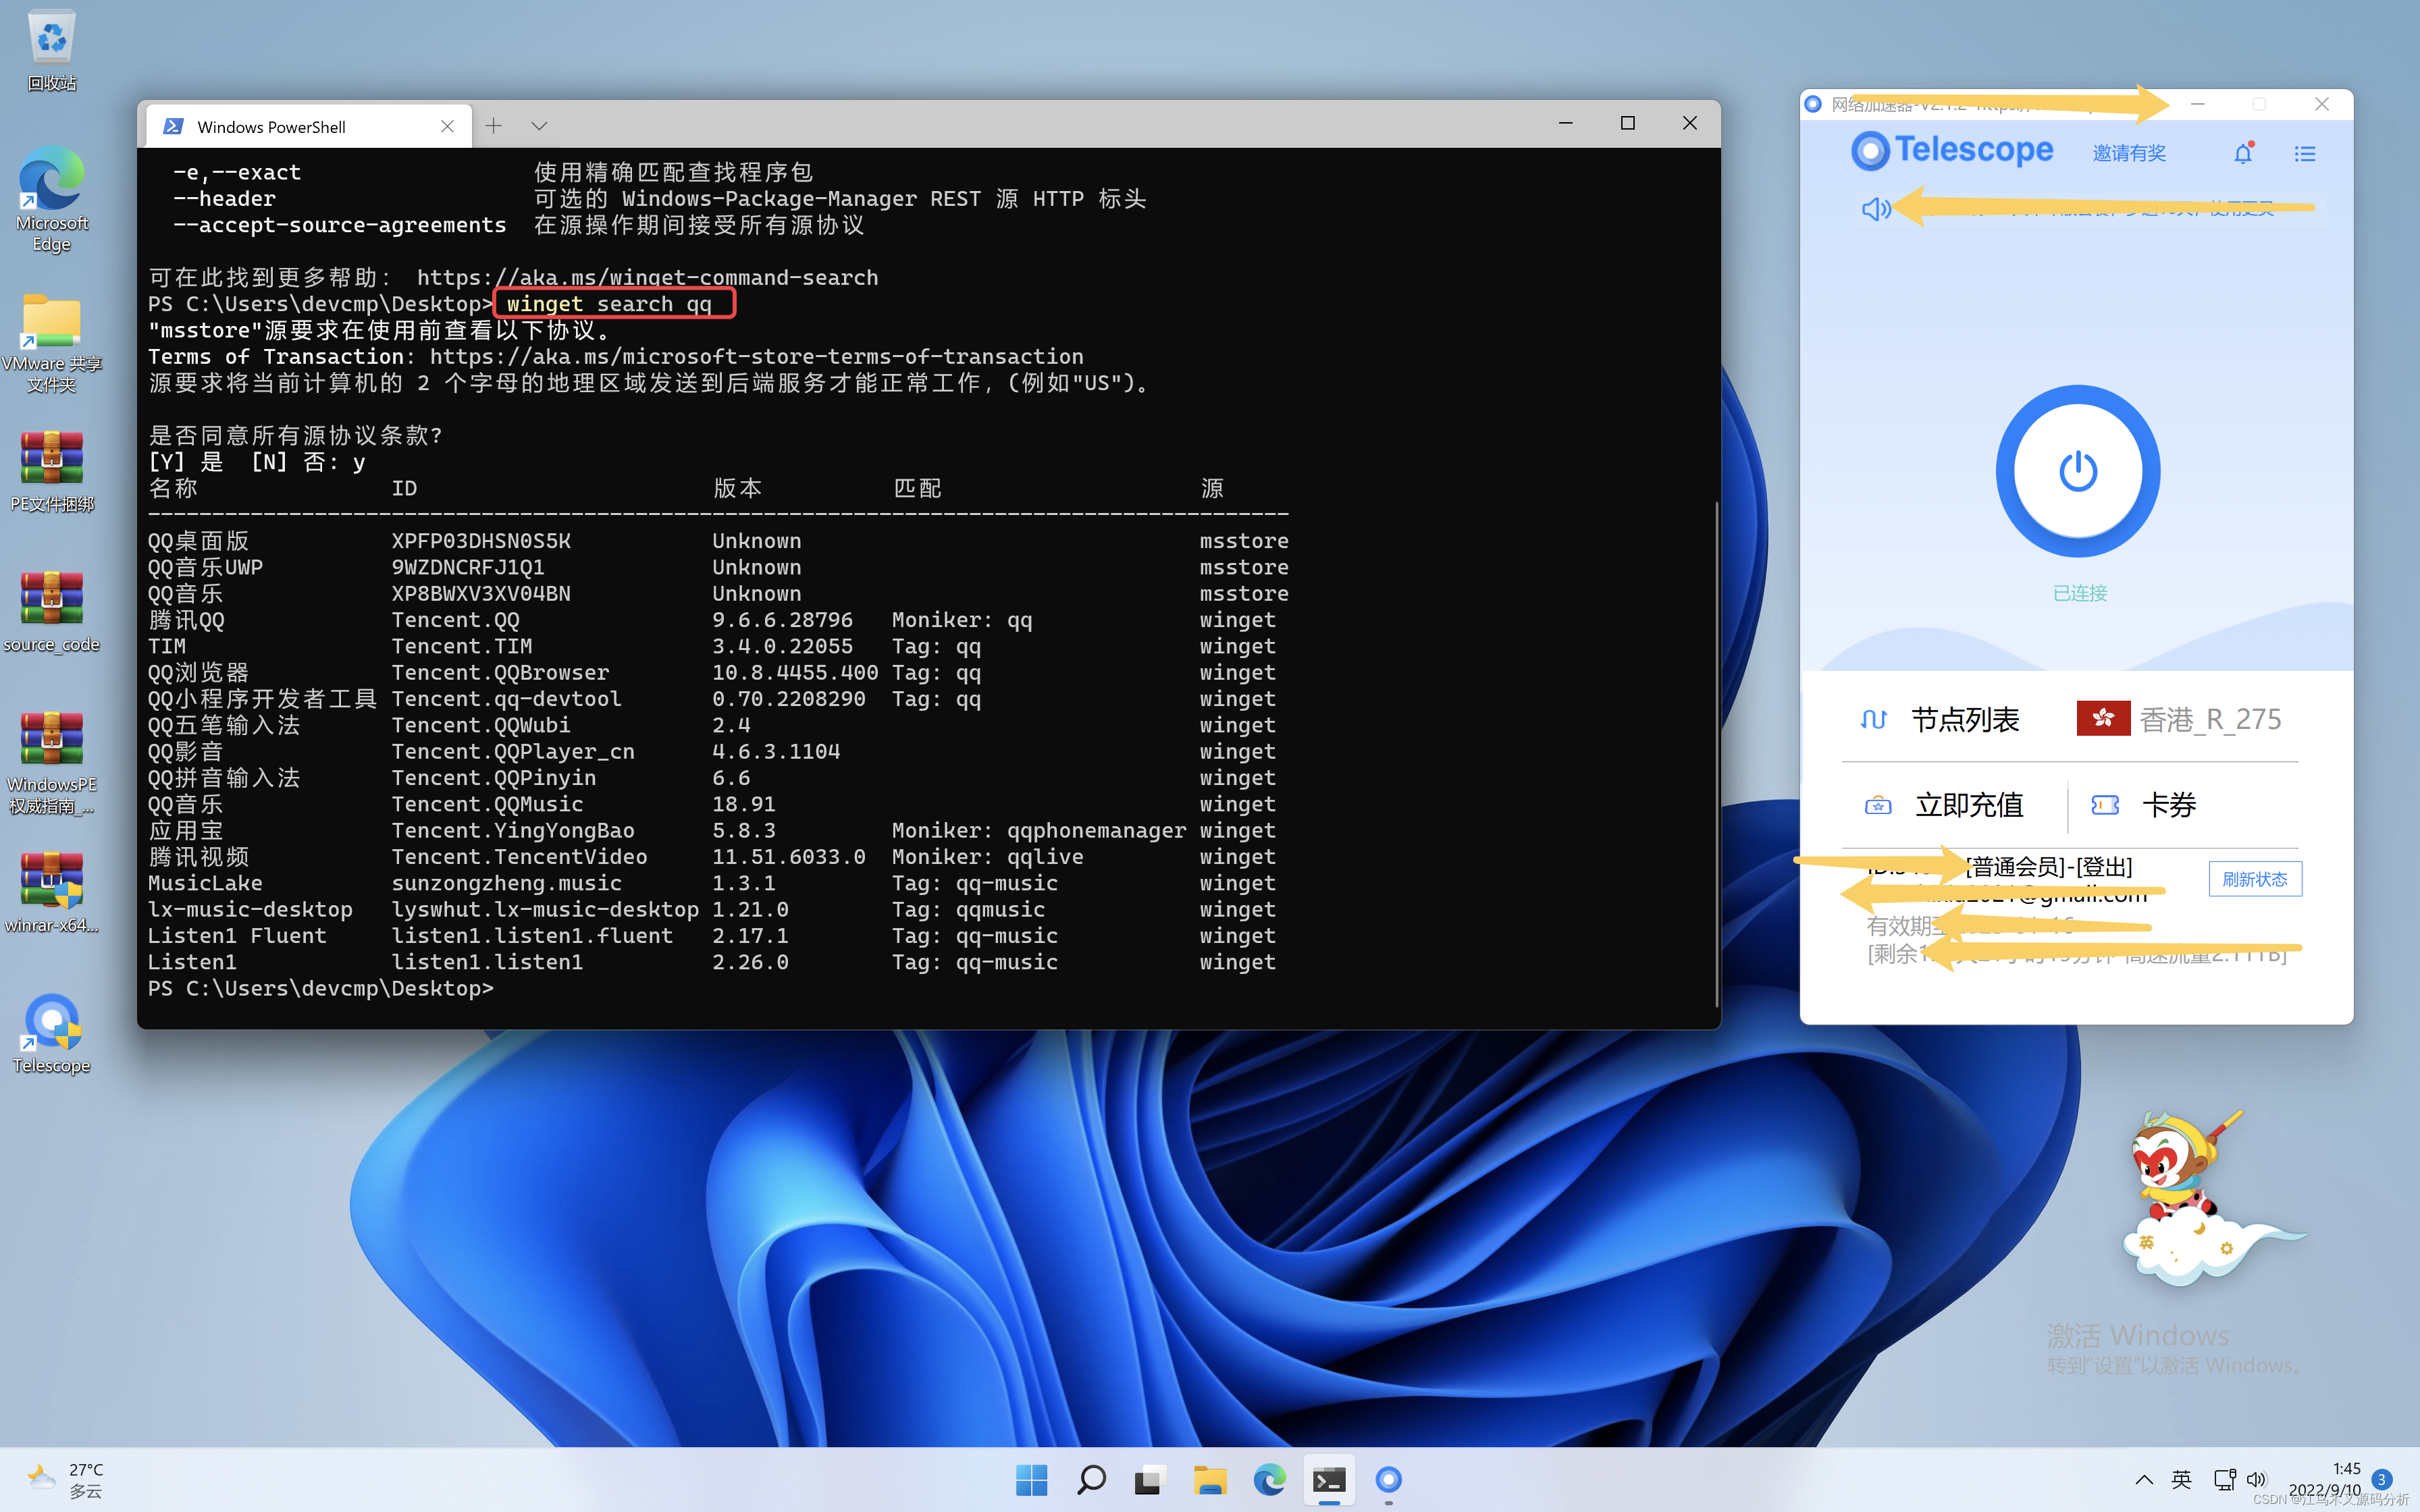This screenshot has width=2420, height=1512.
Task: Click the Hong Kong flag icon
Action: (2103, 717)
